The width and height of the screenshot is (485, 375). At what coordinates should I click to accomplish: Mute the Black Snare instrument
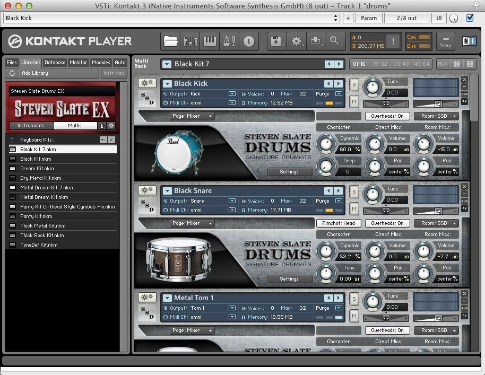[x=354, y=208]
